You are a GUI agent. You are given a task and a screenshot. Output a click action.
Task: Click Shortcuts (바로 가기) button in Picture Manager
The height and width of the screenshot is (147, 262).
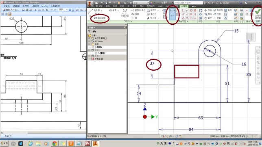(x=11, y=10)
